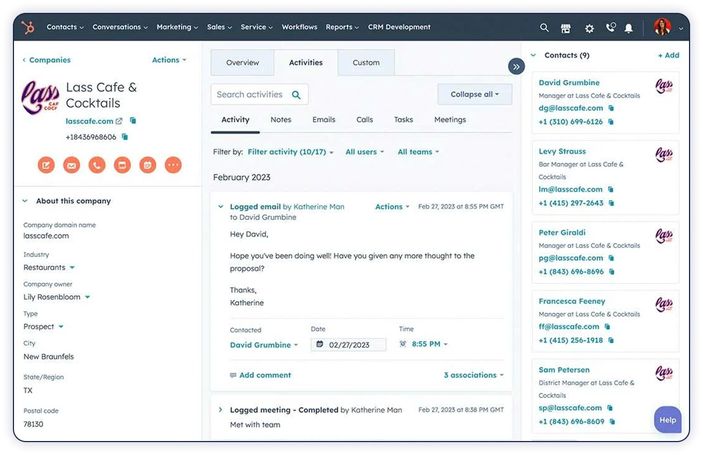Click the Search activities field
This screenshot has width=703, height=455.
tap(259, 95)
